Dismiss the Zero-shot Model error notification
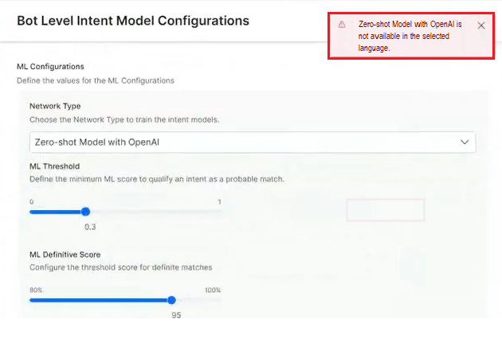The width and height of the screenshot is (502, 343). pos(480,25)
